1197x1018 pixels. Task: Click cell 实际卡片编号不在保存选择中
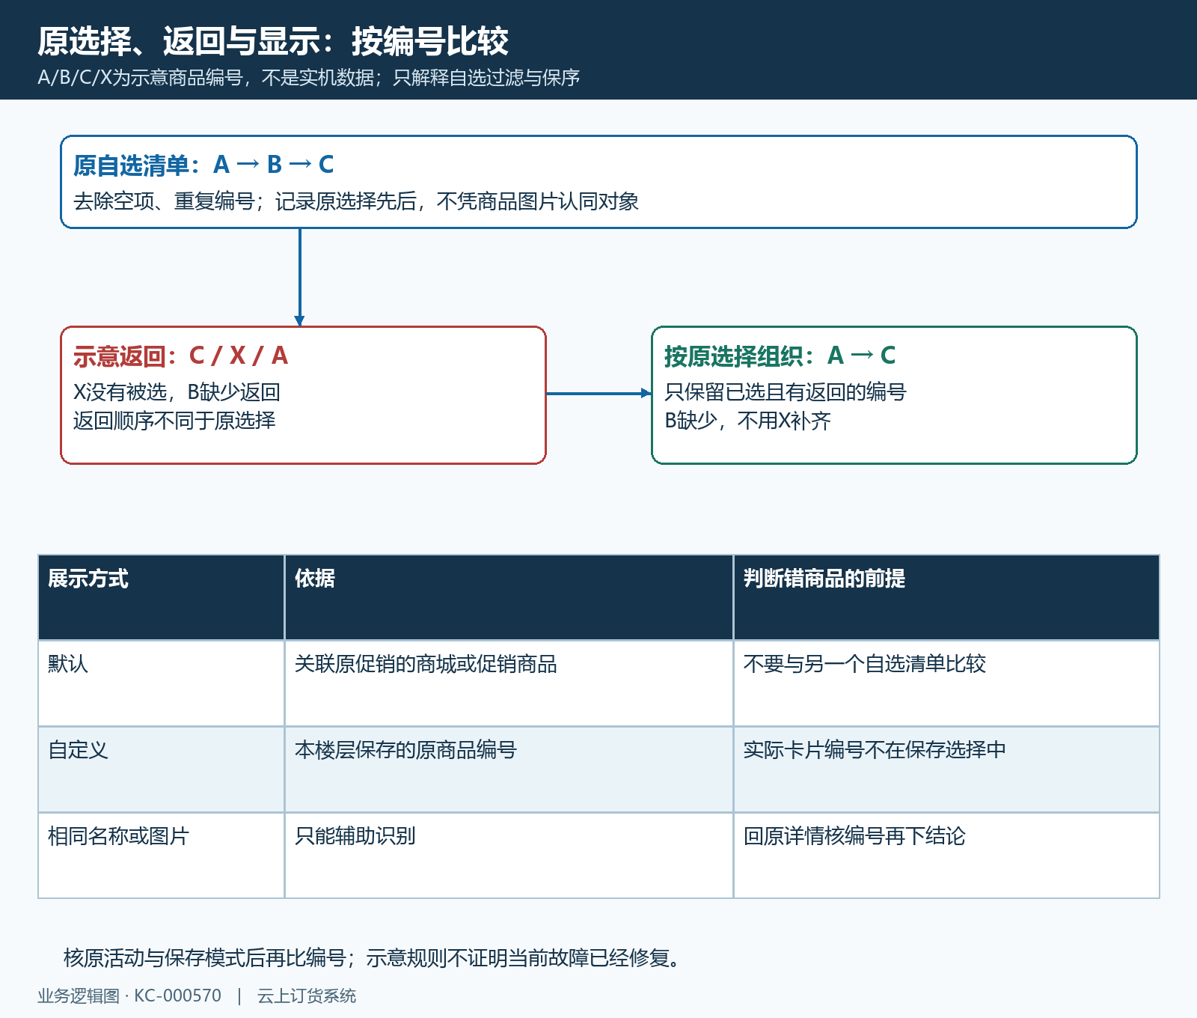tap(946, 769)
